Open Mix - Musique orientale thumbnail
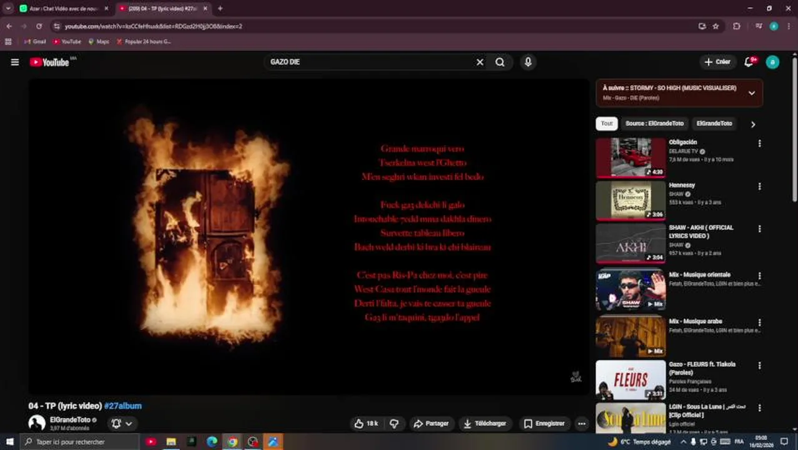798x450 pixels. 631,290
